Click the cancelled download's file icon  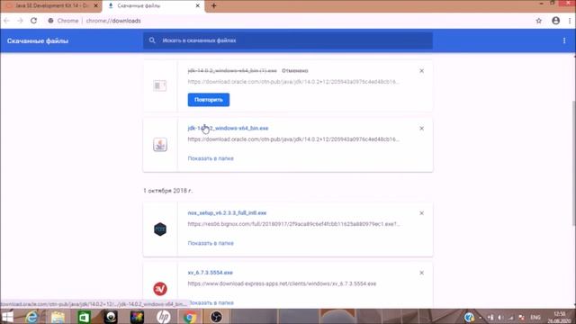[160, 85]
